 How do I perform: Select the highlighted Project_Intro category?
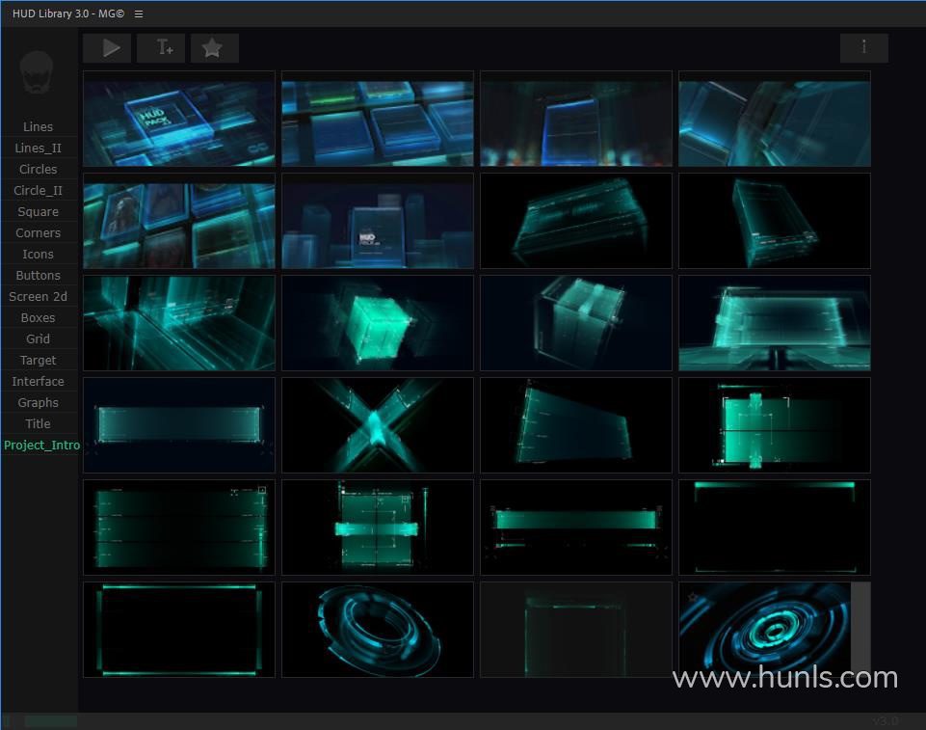click(41, 446)
